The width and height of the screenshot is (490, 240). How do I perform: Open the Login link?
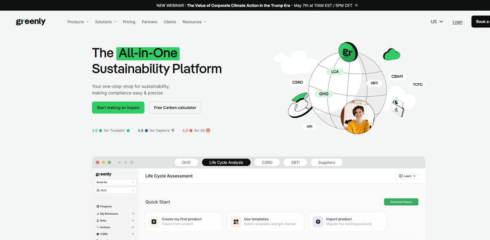click(x=457, y=22)
